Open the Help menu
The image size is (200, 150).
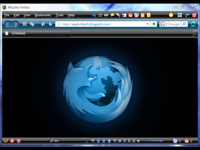[71, 15]
